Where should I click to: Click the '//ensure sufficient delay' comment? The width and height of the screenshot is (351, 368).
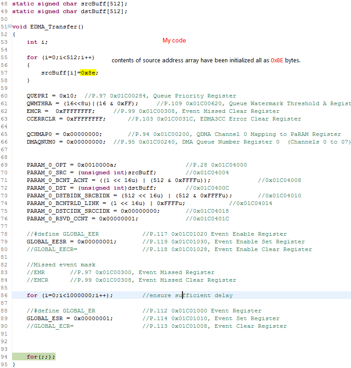coord(187,295)
